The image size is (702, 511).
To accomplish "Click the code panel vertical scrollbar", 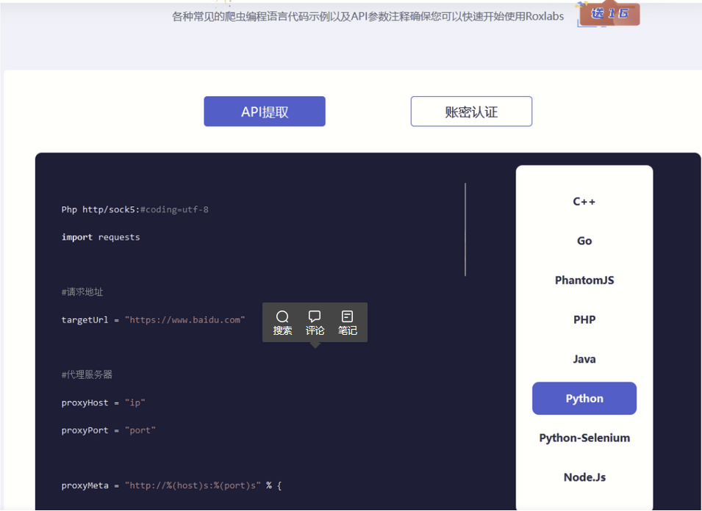I will click(x=465, y=229).
